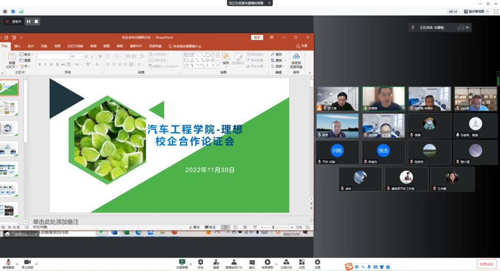Viewport: 500px width, 271px height.
Task: Expand share screen options arrow
Action: [x=191, y=264]
